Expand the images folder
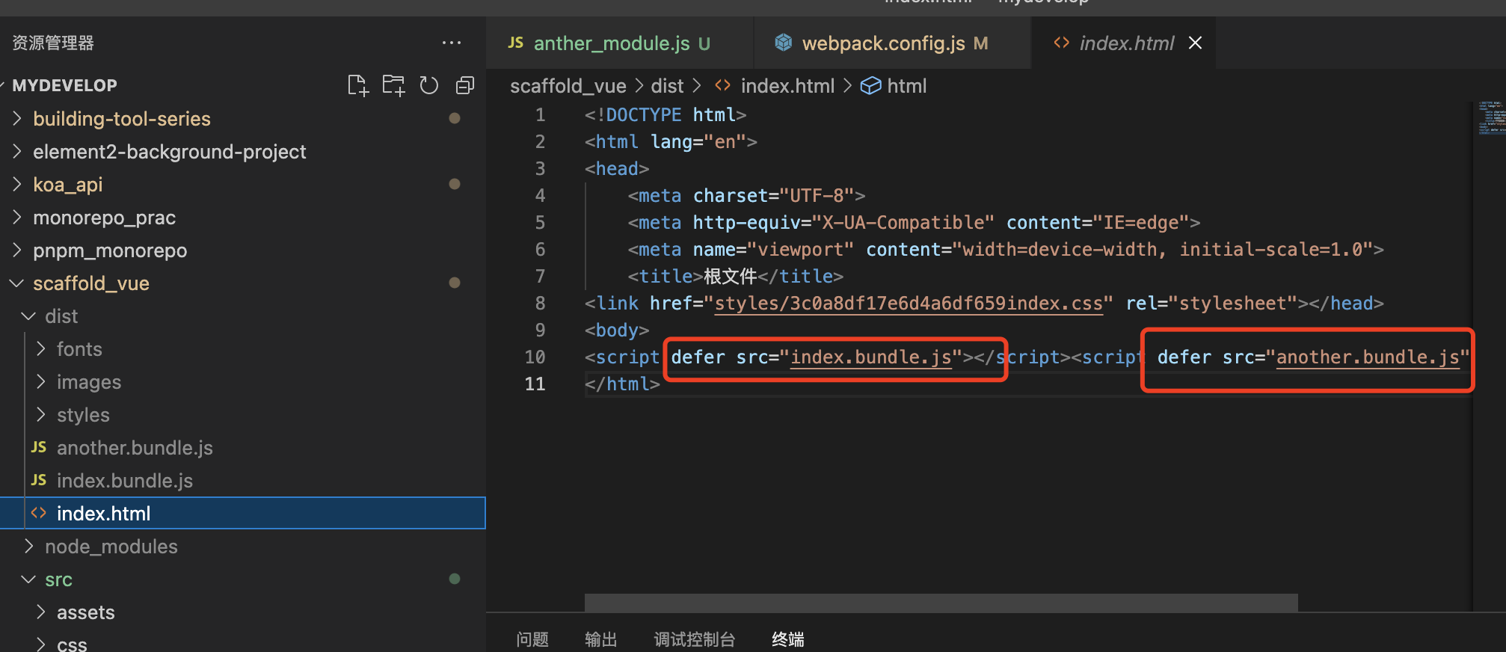The width and height of the screenshot is (1506, 652). click(x=243, y=381)
